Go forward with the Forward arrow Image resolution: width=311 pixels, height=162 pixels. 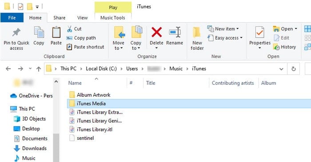tap(20, 69)
